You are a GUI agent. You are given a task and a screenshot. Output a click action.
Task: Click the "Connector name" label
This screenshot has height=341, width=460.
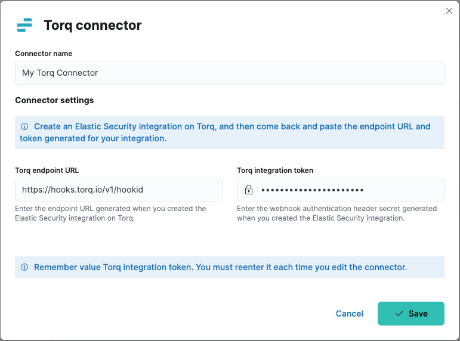(x=44, y=54)
